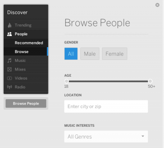Select People in Discover sidebar
Image resolution: width=164 pixels, height=148 pixels.
pos(26,34)
